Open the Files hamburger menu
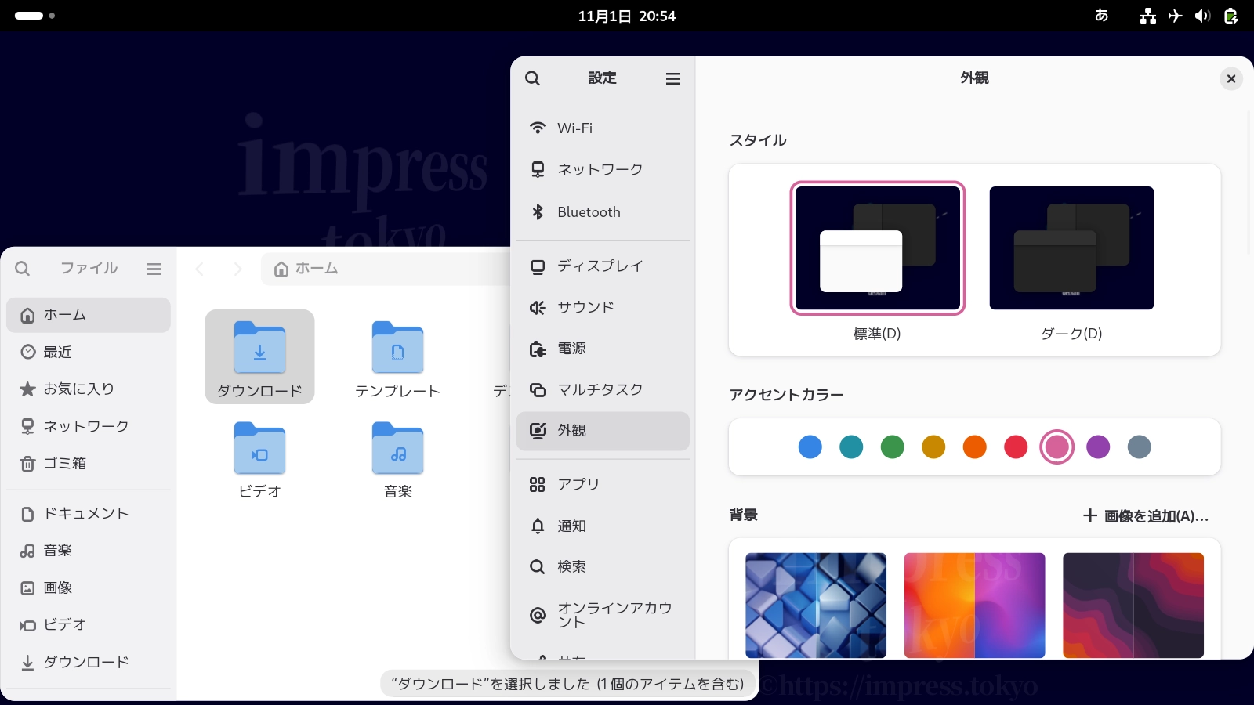Image resolution: width=1254 pixels, height=705 pixels. (154, 269)
